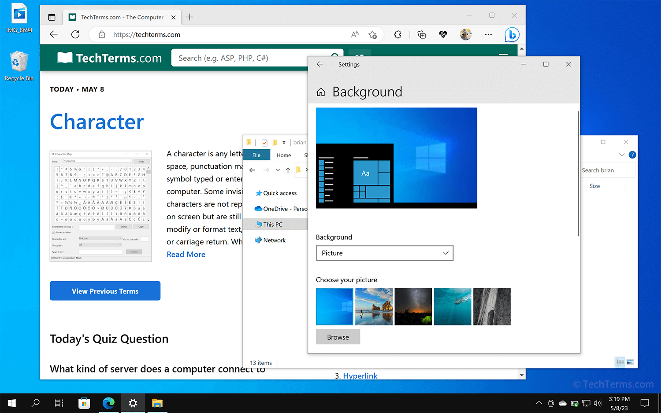Choose the beach rocks wallpaper thumbnail
Screen dimensions: 661x413
(374, 306)
